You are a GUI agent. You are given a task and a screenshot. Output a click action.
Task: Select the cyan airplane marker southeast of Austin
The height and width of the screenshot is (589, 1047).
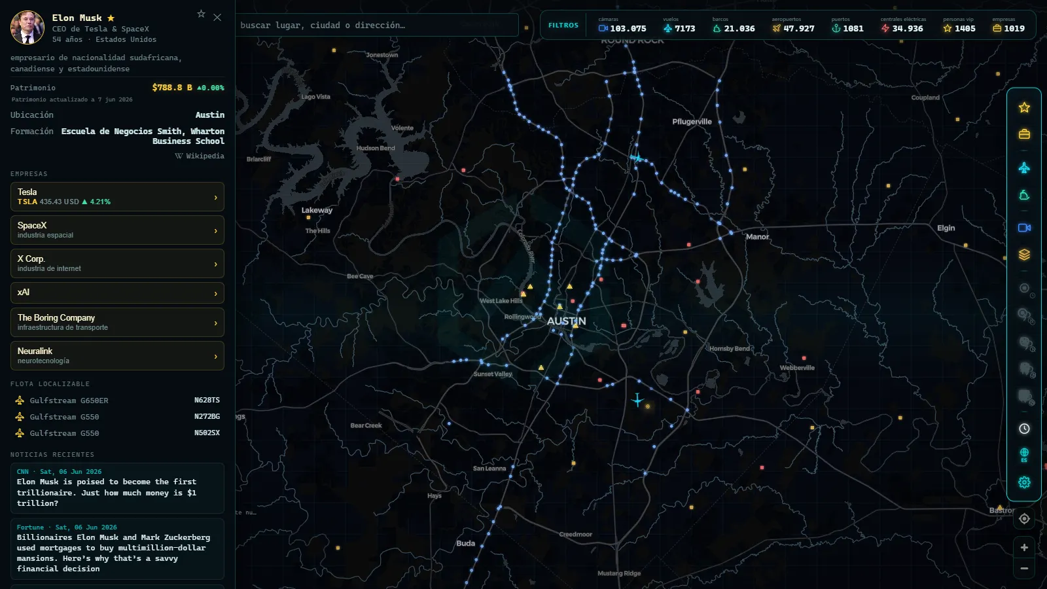(637, 400)
